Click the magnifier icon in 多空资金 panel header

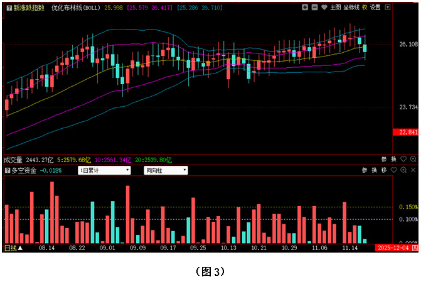(x=403, y=170)
